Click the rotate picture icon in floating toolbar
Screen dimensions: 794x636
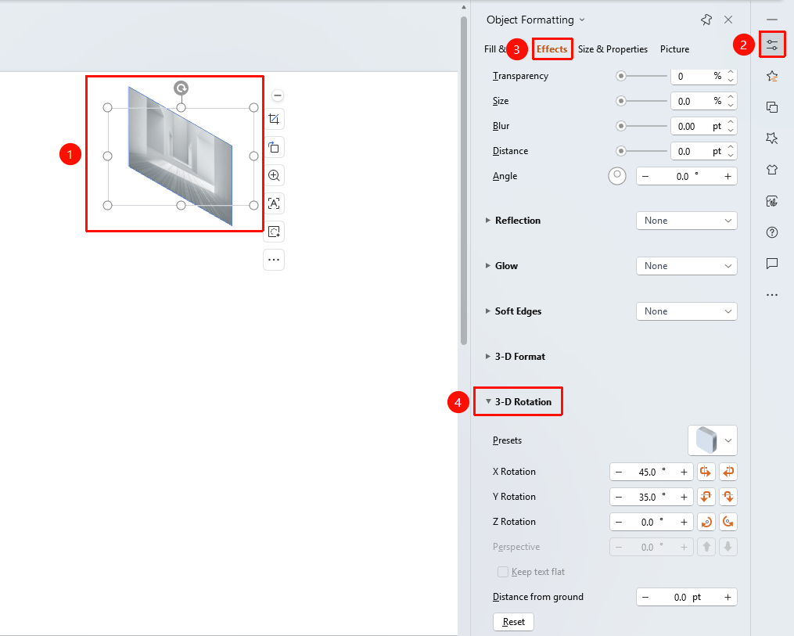point(274,147)
